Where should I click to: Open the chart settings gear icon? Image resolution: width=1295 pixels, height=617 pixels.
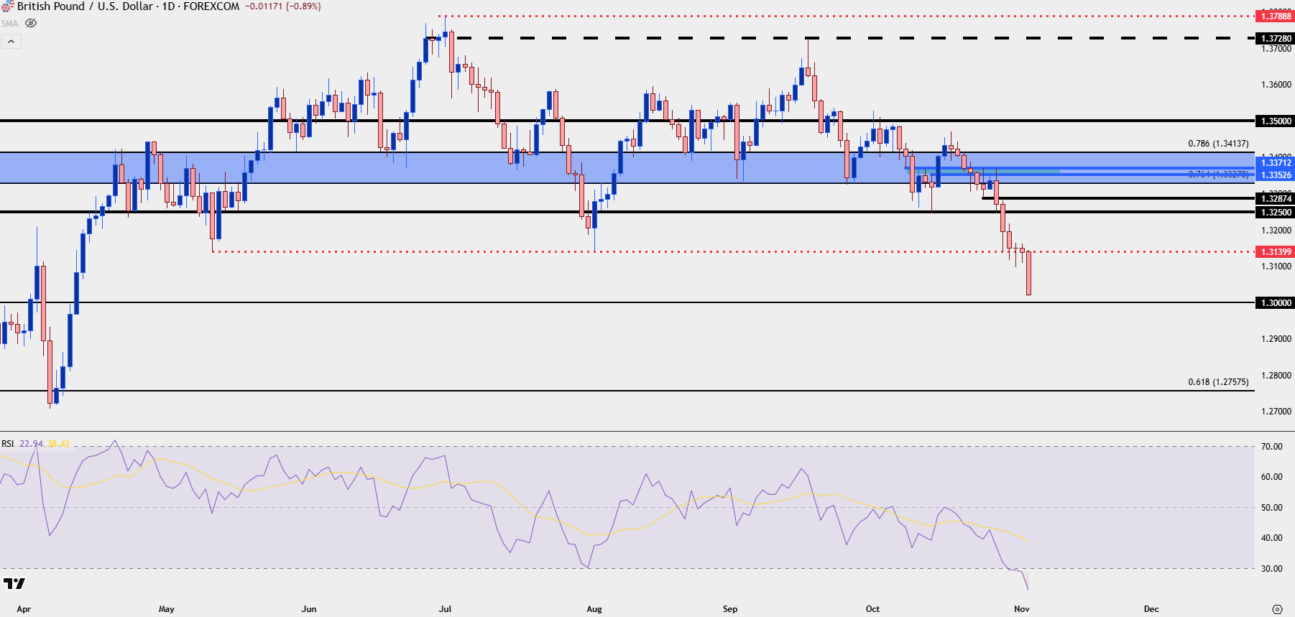[x=1277, y=608]
